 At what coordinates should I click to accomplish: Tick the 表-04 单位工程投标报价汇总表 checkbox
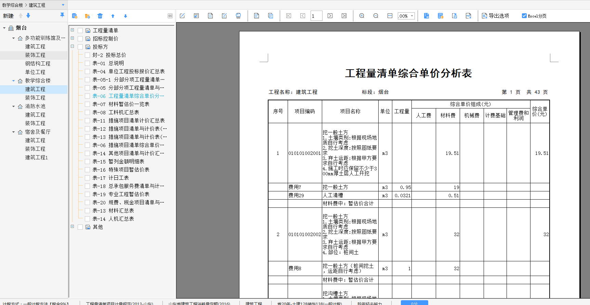[x=87, y=71]
